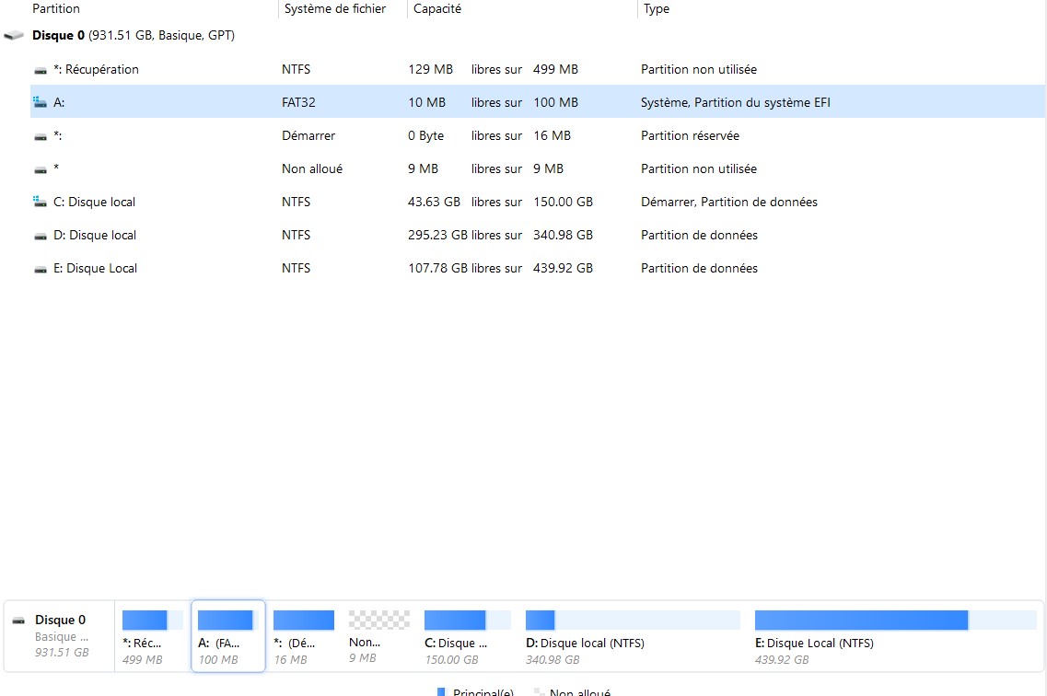Click Démarrer, Partition de données type text
The width and height of the screenshot is (1047, 696).
729,202
